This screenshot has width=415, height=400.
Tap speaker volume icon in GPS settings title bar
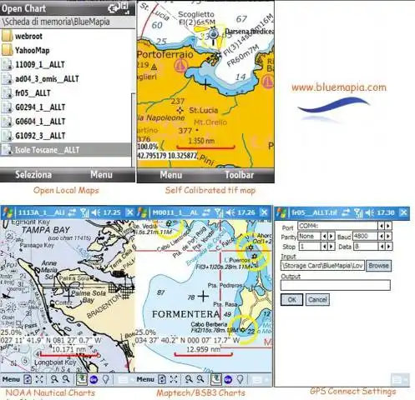[370, 213]
